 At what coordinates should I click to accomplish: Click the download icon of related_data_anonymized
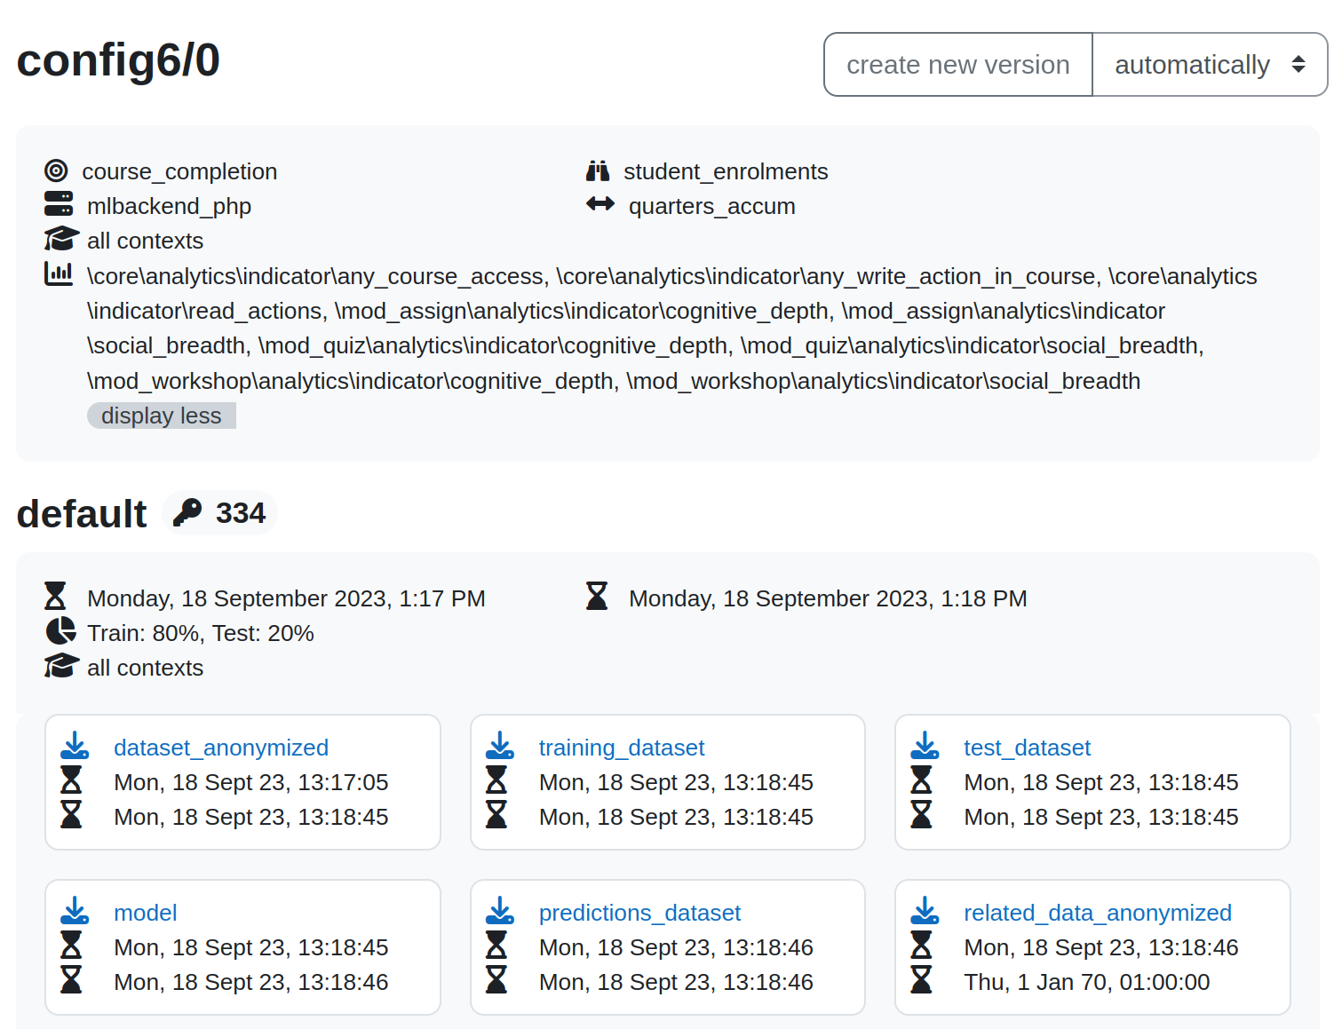coord(925,911)
